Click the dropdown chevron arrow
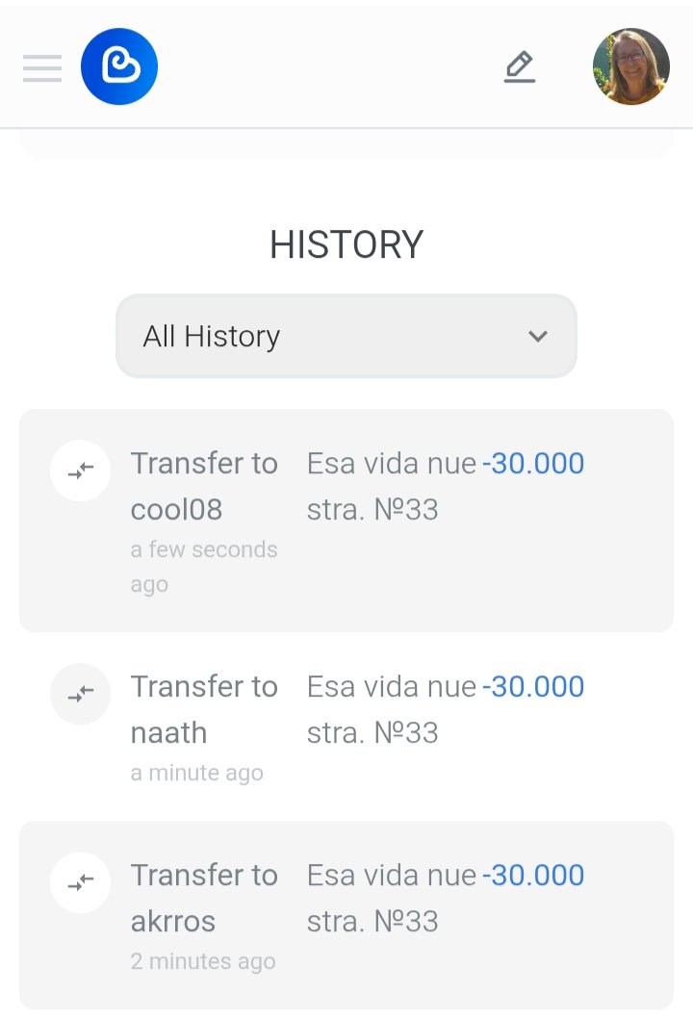 pyautogui.click(x=538, y=336)
